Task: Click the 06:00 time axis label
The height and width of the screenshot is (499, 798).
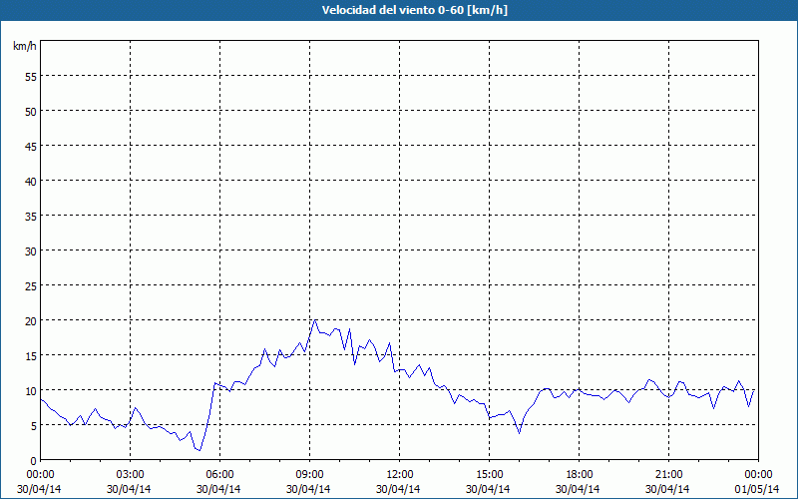Action: pyautogui.click(x=219, y=474)
